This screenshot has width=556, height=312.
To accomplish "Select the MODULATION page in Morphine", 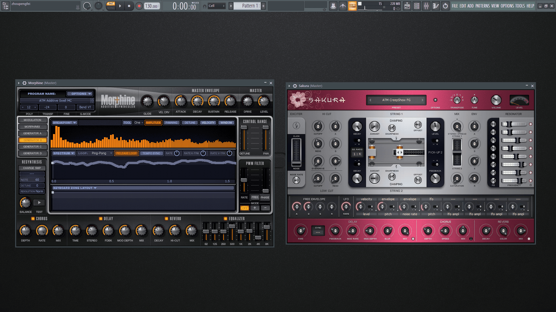I will tap(32, 120).
